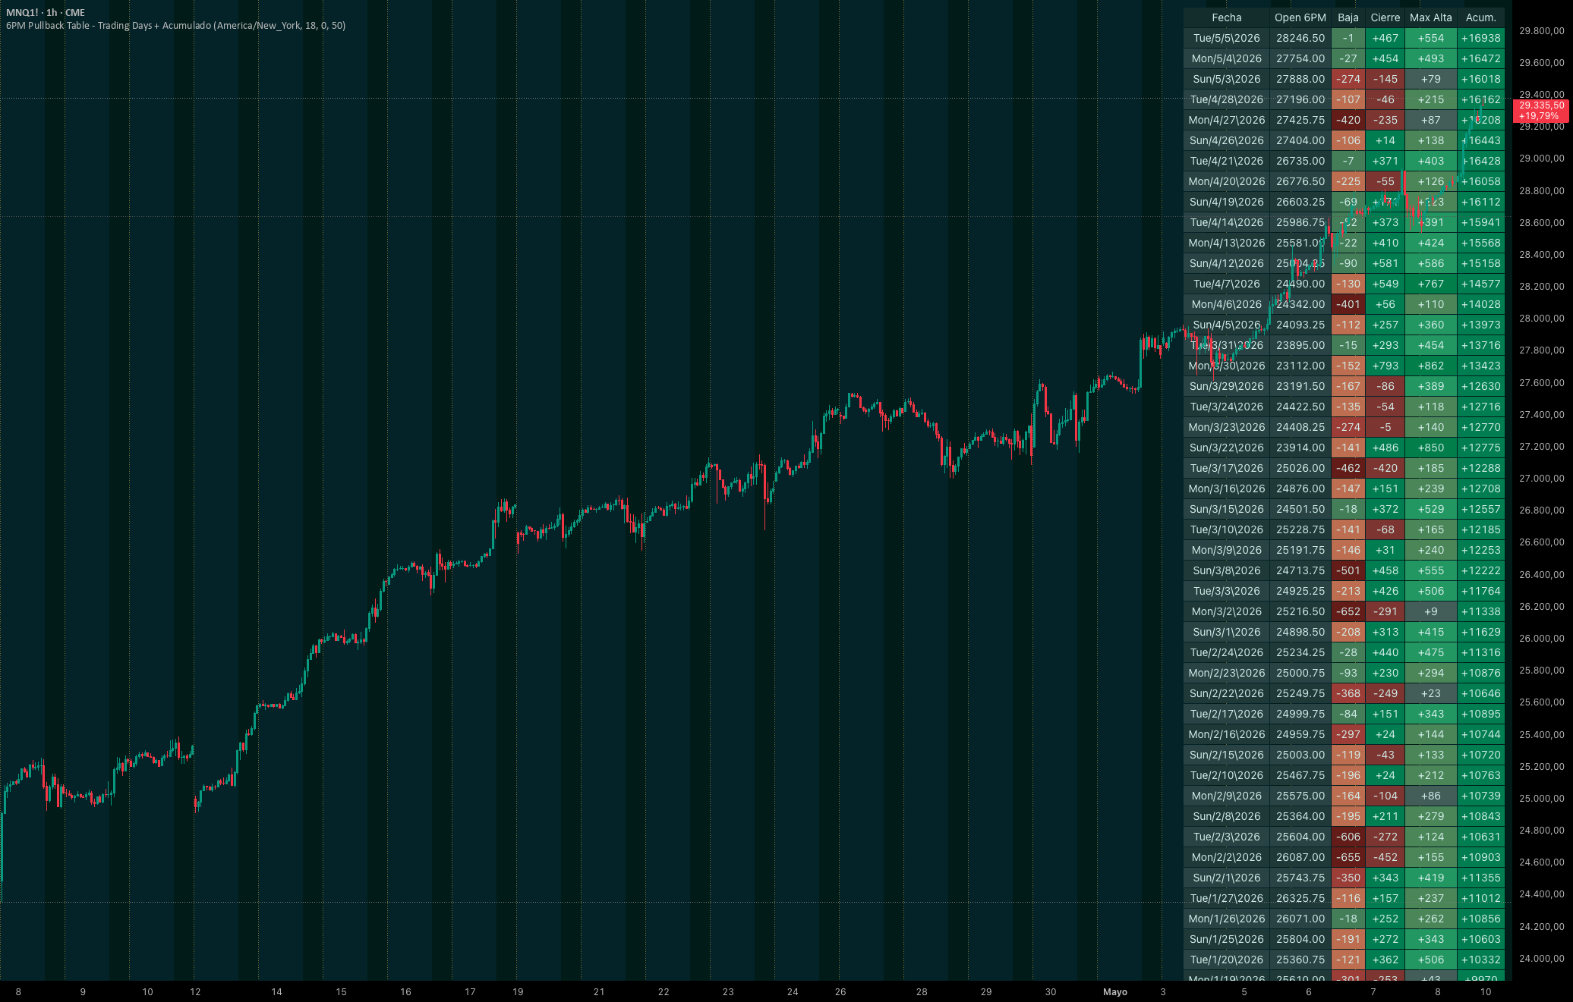Click the Mayo label on time axis
The width and height of the screenshot is (1573, 1002).
1115,992
